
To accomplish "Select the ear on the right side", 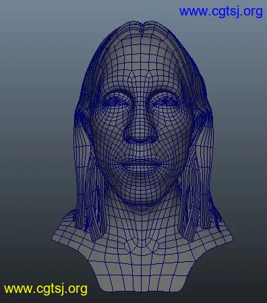I will (204, 120).
